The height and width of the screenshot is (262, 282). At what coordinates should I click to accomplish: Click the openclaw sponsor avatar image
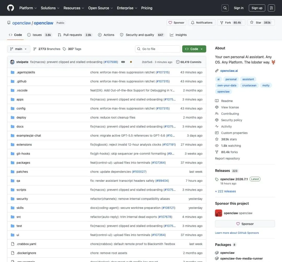pos(219,213)
